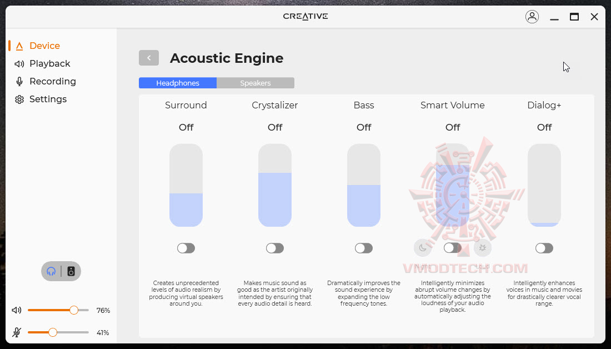Image resolution: width=611 pixels, height=349 pixels.
Task: Go back using the arrow button
Action: (x=149, y=58)
